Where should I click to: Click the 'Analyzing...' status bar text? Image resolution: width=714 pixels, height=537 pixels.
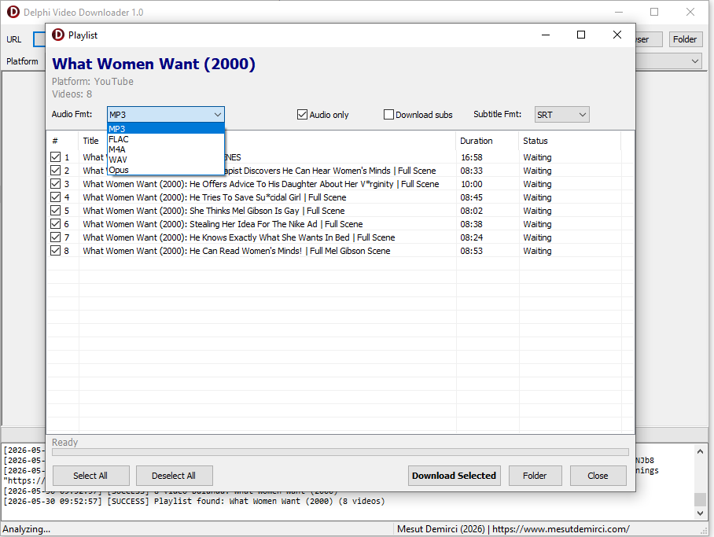click(27, 529)
